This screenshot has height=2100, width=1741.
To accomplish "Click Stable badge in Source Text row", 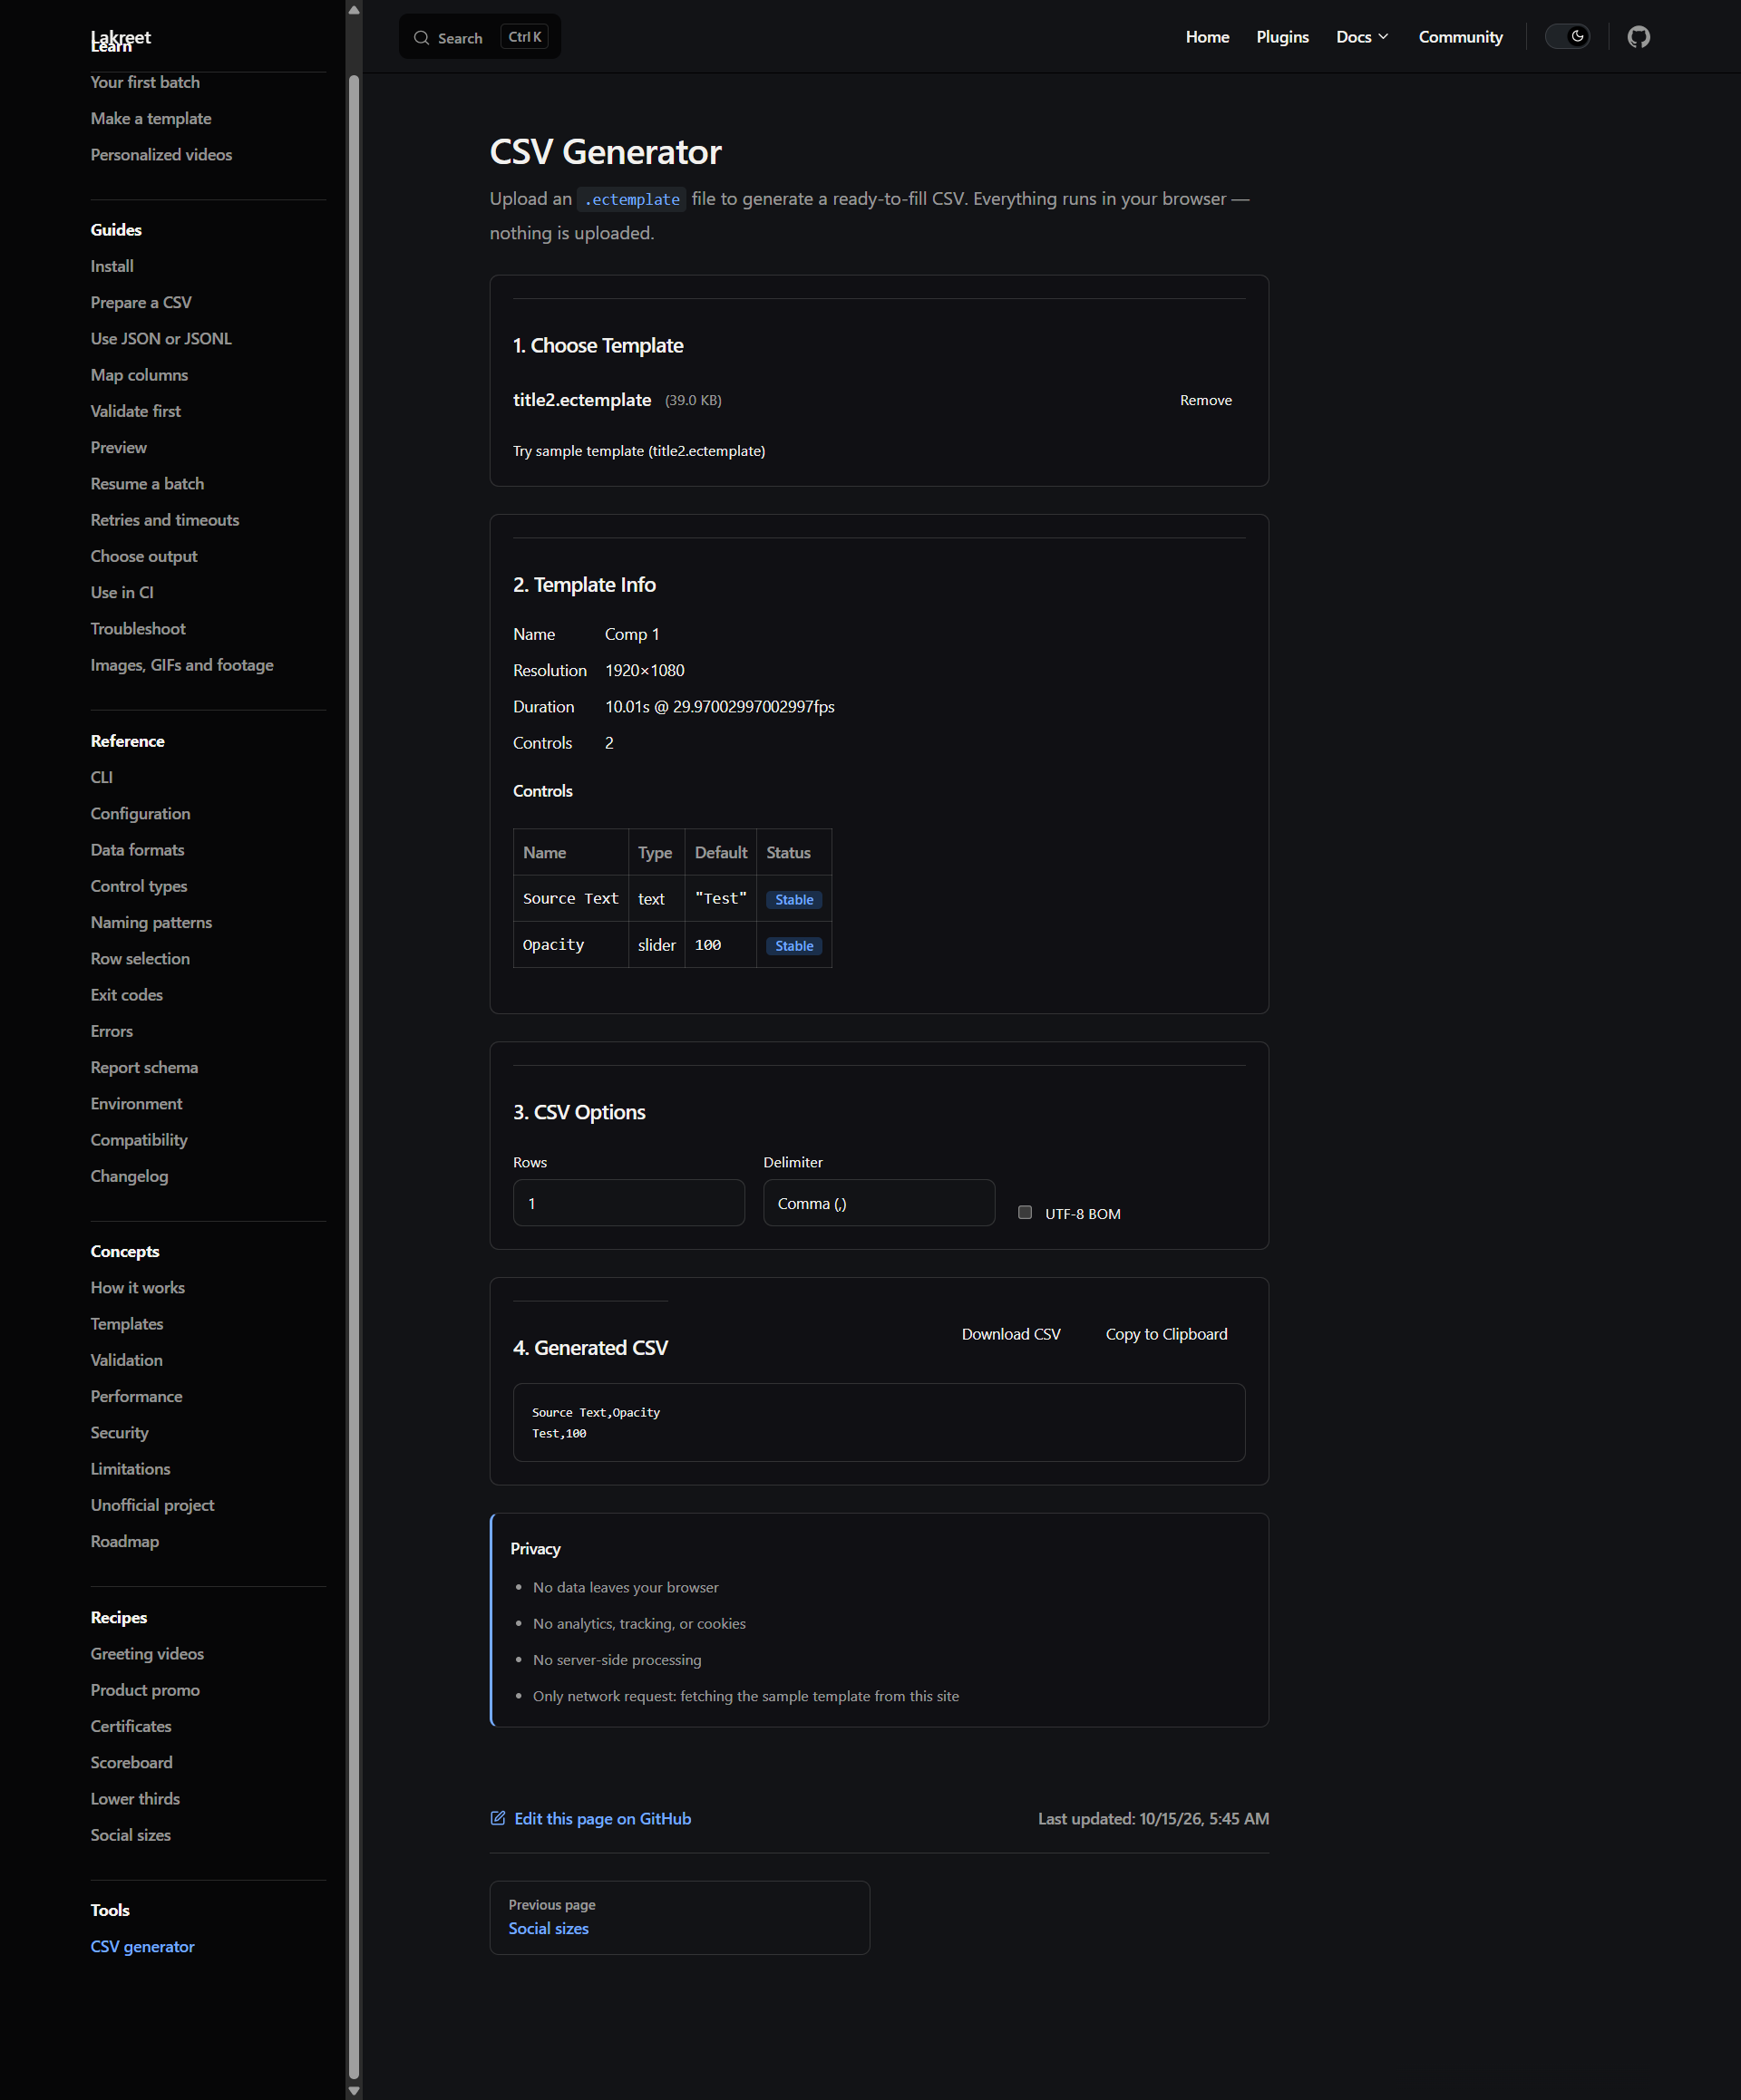I will point(793,900).
